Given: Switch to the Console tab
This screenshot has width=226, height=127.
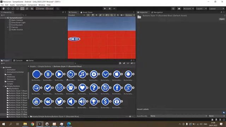Looking at the screenshot, I should [x=18, y=61].
